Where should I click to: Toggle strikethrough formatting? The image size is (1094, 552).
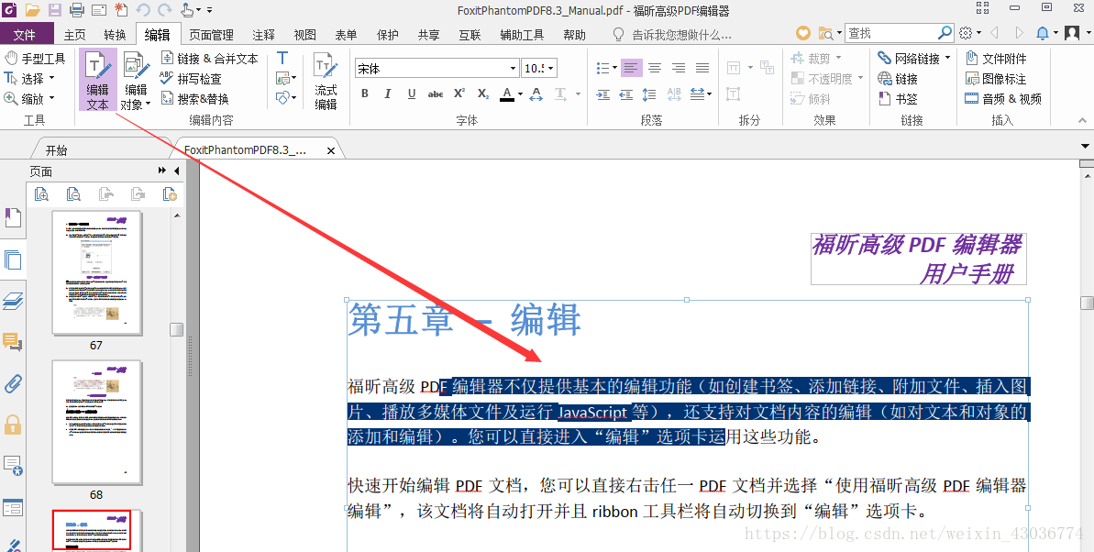[x=436, y=94]
